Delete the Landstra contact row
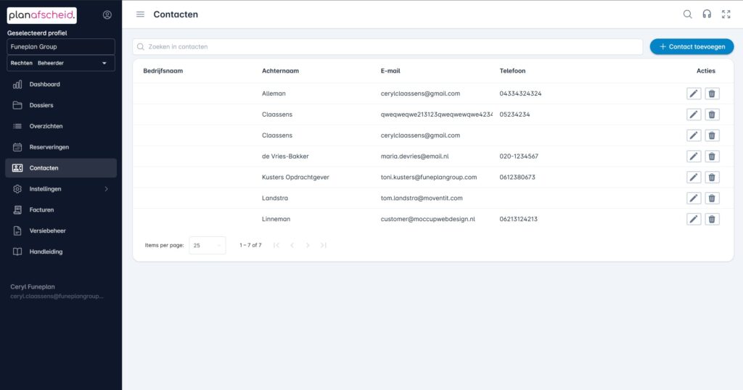 pos(712,198)
